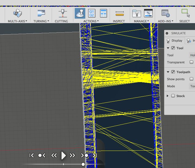The width and height of the screenshot is (195, 168).
Task: Click the Add-Ins scripts icon
Action: (x=165, y=13)
